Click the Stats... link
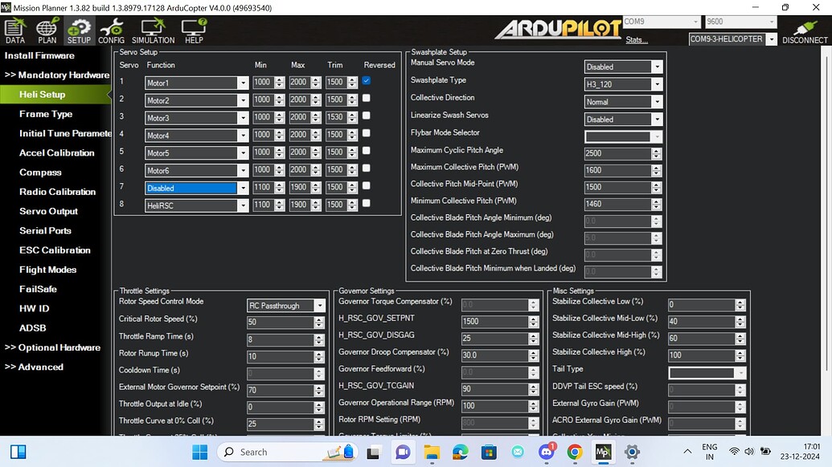The height and width of the screenshot is (467, 832). [x=636, y=40]
